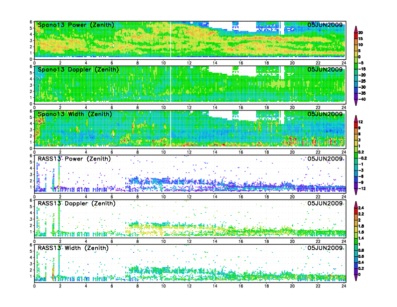Pick the '1.4' label on the bottom color bar

click(x=361, y=238)
